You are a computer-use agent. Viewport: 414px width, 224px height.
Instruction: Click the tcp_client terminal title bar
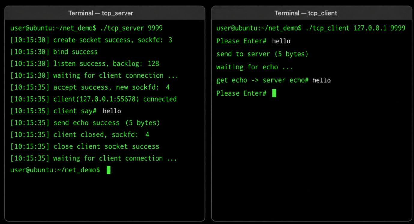(x=312, y=13)
